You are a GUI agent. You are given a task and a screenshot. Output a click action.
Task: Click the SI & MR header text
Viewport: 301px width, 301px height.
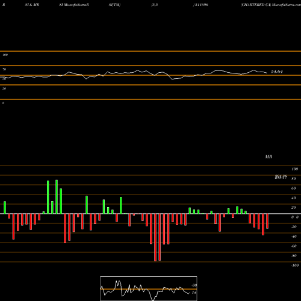pyautogui.click(x=32, y=5)
